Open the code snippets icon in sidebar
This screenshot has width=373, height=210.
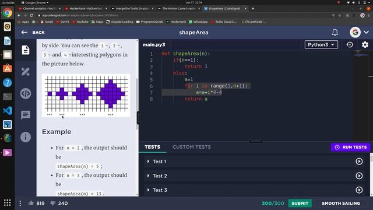pos(26,93)
